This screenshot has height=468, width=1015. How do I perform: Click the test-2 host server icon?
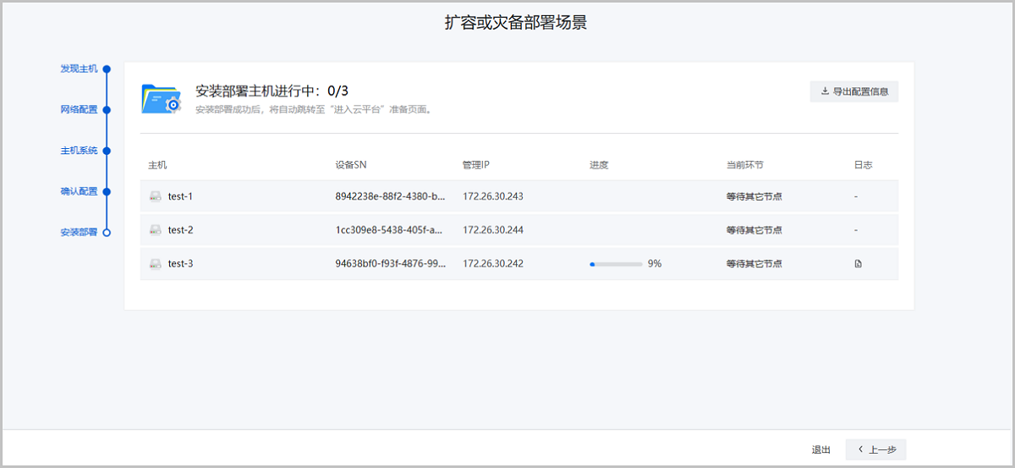[155, 230]
